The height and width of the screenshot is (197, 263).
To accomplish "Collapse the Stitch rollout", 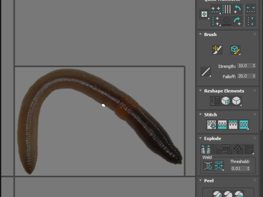I will [201, 114].
